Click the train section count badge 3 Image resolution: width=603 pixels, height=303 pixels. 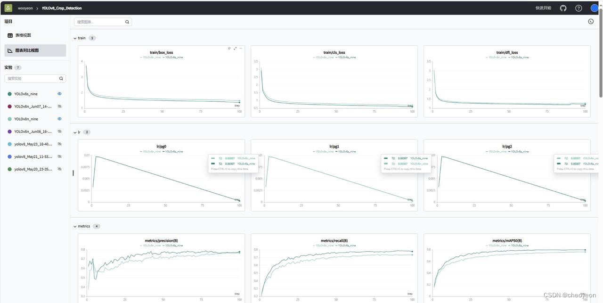click(92, 38)
